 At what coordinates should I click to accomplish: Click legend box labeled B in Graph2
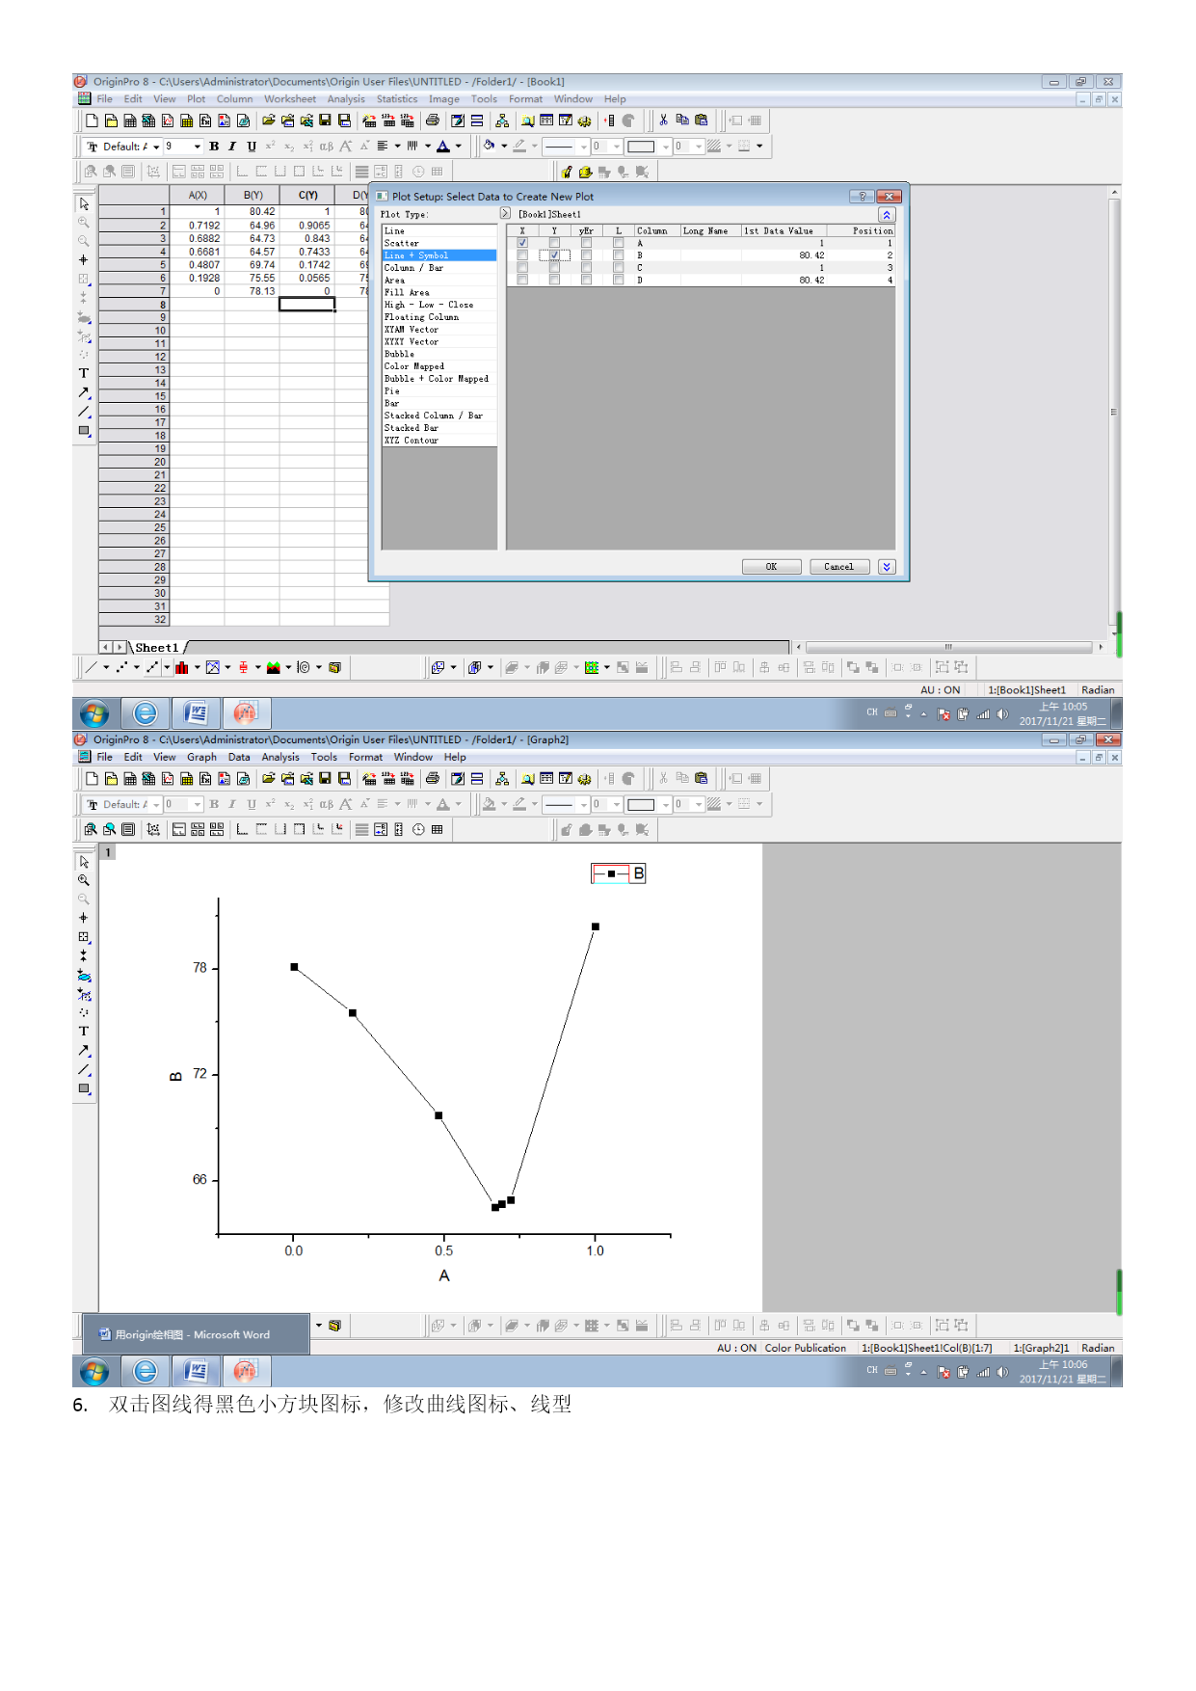pos(618,873)
